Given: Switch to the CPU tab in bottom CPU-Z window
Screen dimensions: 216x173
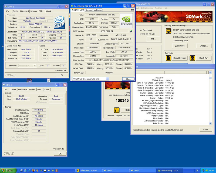Looking at the screenshot, I should (x=6, y=89).
